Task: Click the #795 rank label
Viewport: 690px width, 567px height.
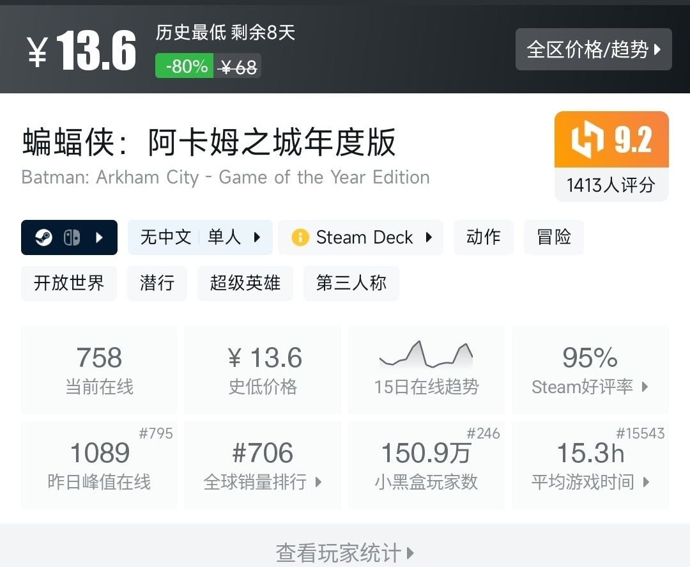Action: tap(156, 433)
